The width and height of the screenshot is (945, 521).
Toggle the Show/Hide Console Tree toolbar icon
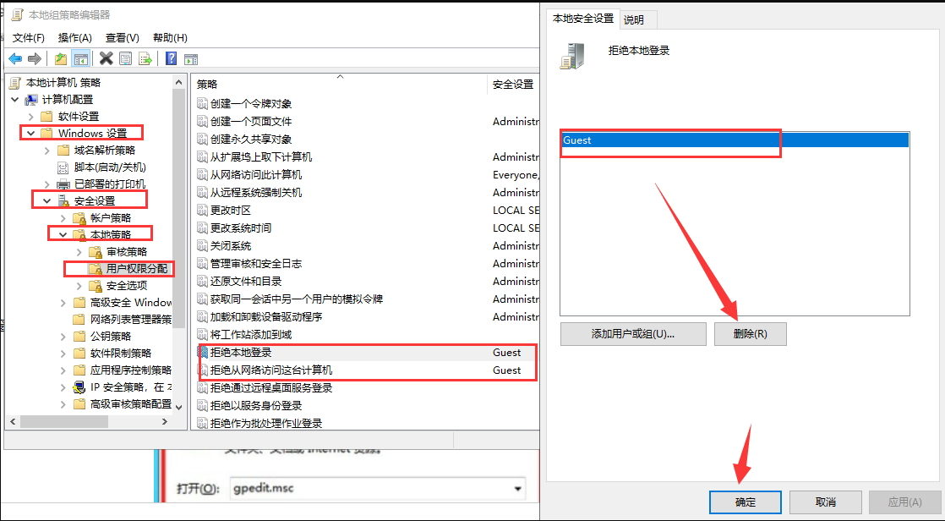pos(82,58)
